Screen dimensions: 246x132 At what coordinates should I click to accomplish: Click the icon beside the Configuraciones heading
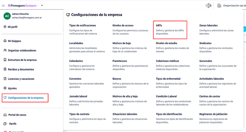coord(68,15)
